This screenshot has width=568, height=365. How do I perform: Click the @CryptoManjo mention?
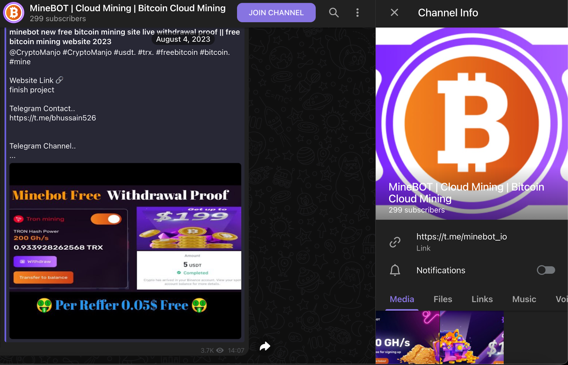point(35,52)
